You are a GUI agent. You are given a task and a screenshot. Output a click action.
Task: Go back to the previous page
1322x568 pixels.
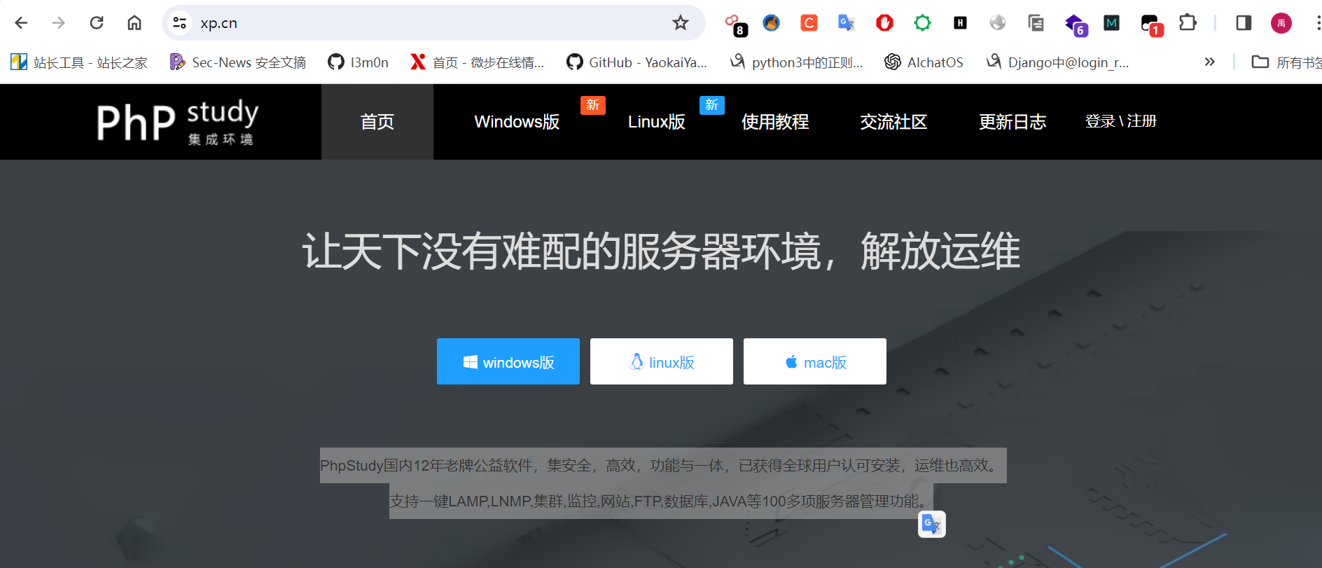21,23
